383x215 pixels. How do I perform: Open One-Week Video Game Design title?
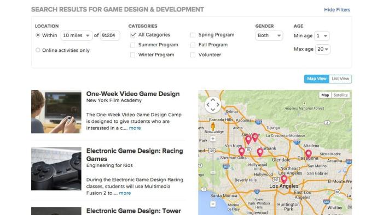click(x=133, y=94)
